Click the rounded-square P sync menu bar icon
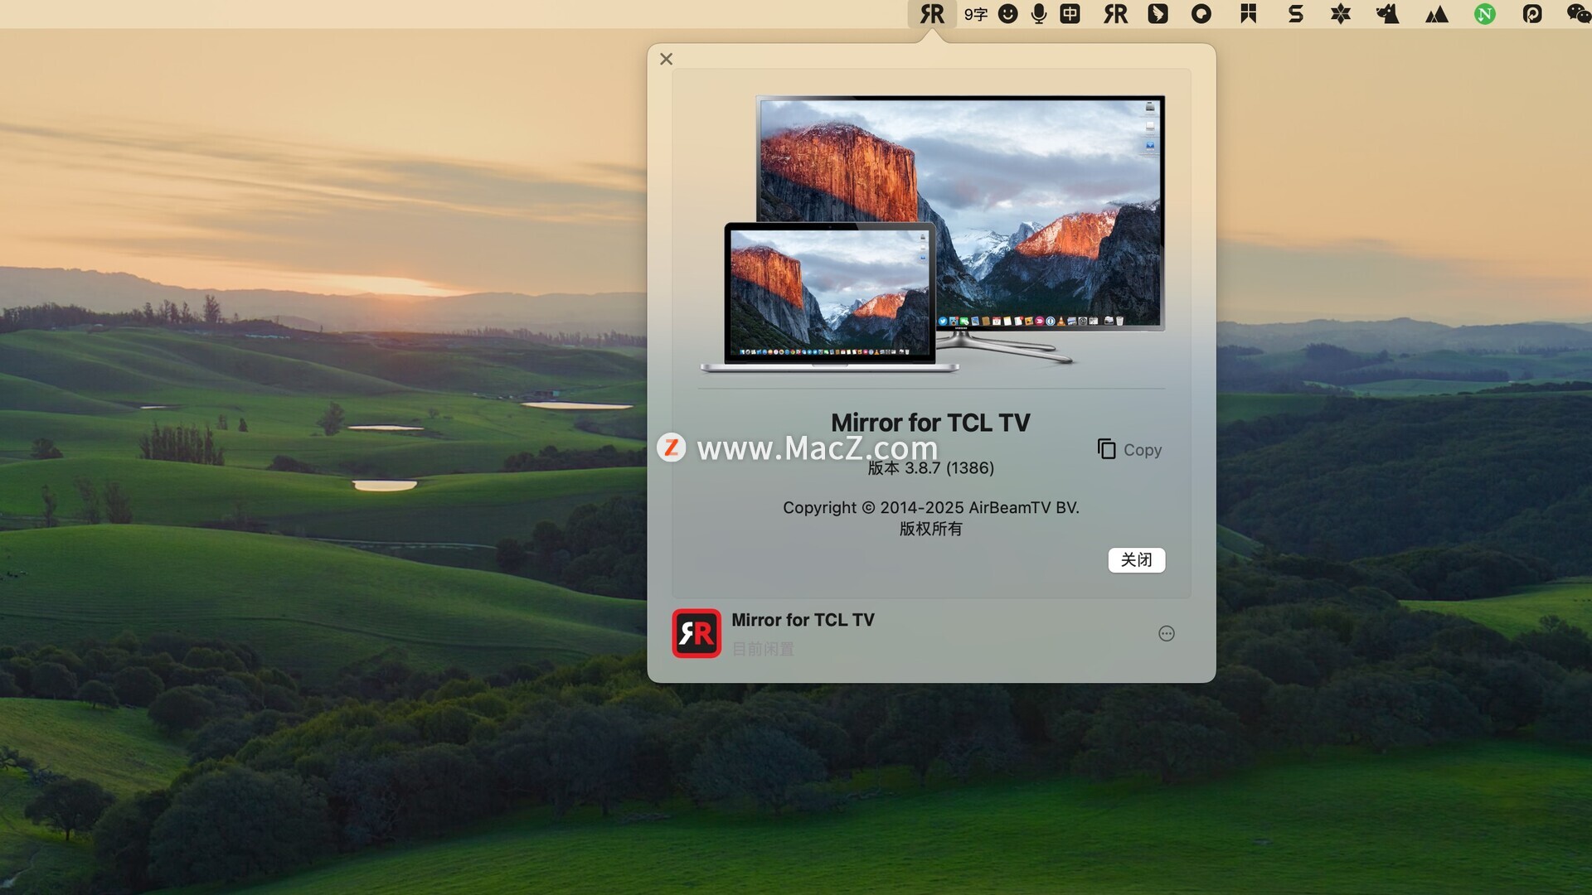Viewport: 1592px width, 895px height. click(x=1532, y=14)
